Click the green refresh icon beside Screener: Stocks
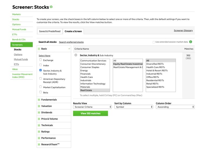 51,7
